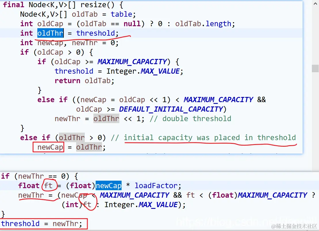The height and width of the screenshot is (231, 319).
Task: Click newCap in the 'newCap = oldThr;' line
Action: point(50,147)
